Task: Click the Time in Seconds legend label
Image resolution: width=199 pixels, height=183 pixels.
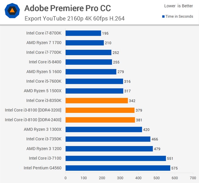Action: coord(179,16)
